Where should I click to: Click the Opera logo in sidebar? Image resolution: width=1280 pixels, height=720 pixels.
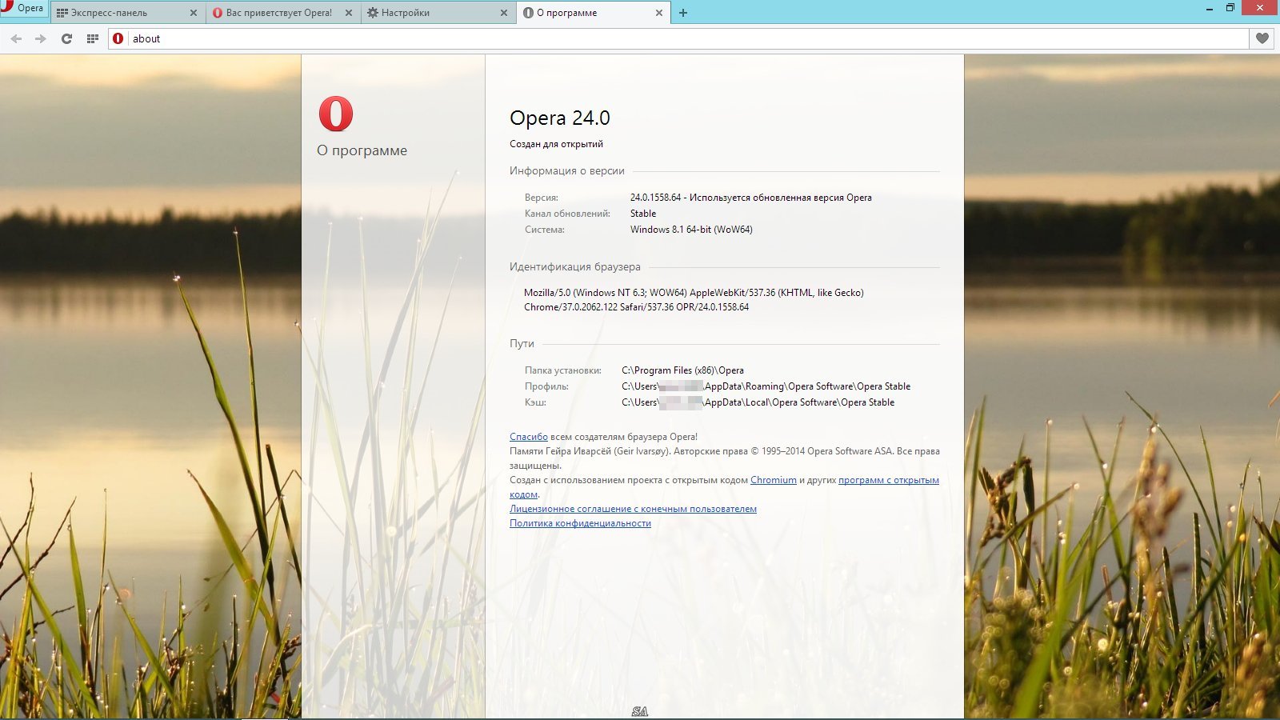tap(335, 114)
